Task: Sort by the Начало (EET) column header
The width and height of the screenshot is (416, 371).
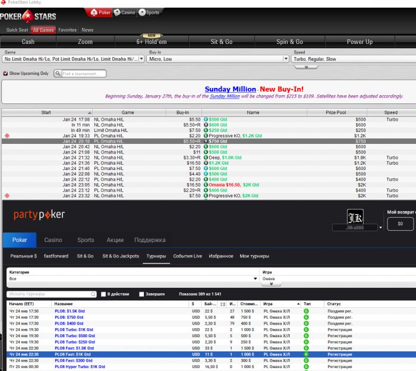Action: [29, 304]
